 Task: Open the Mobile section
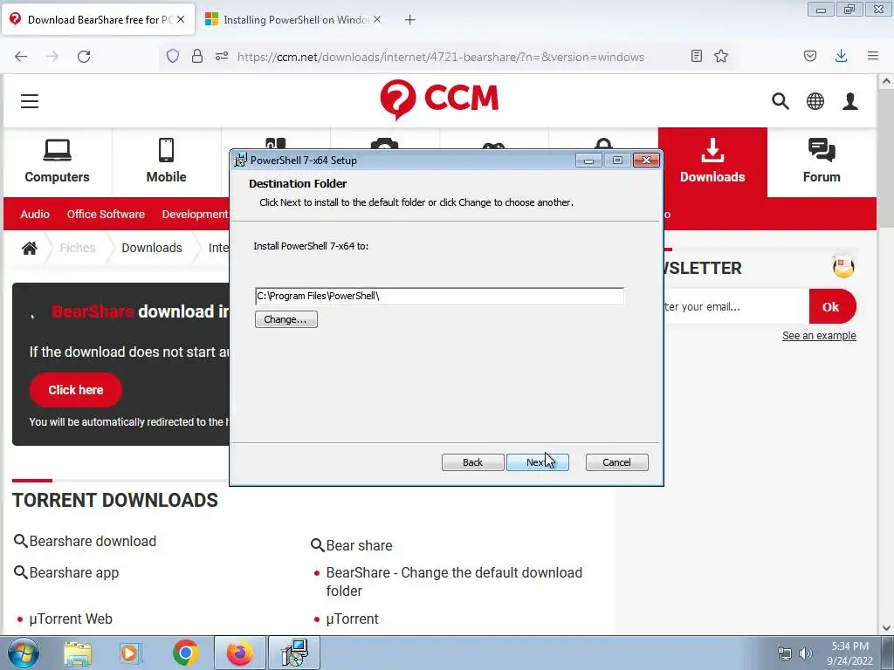167,161
